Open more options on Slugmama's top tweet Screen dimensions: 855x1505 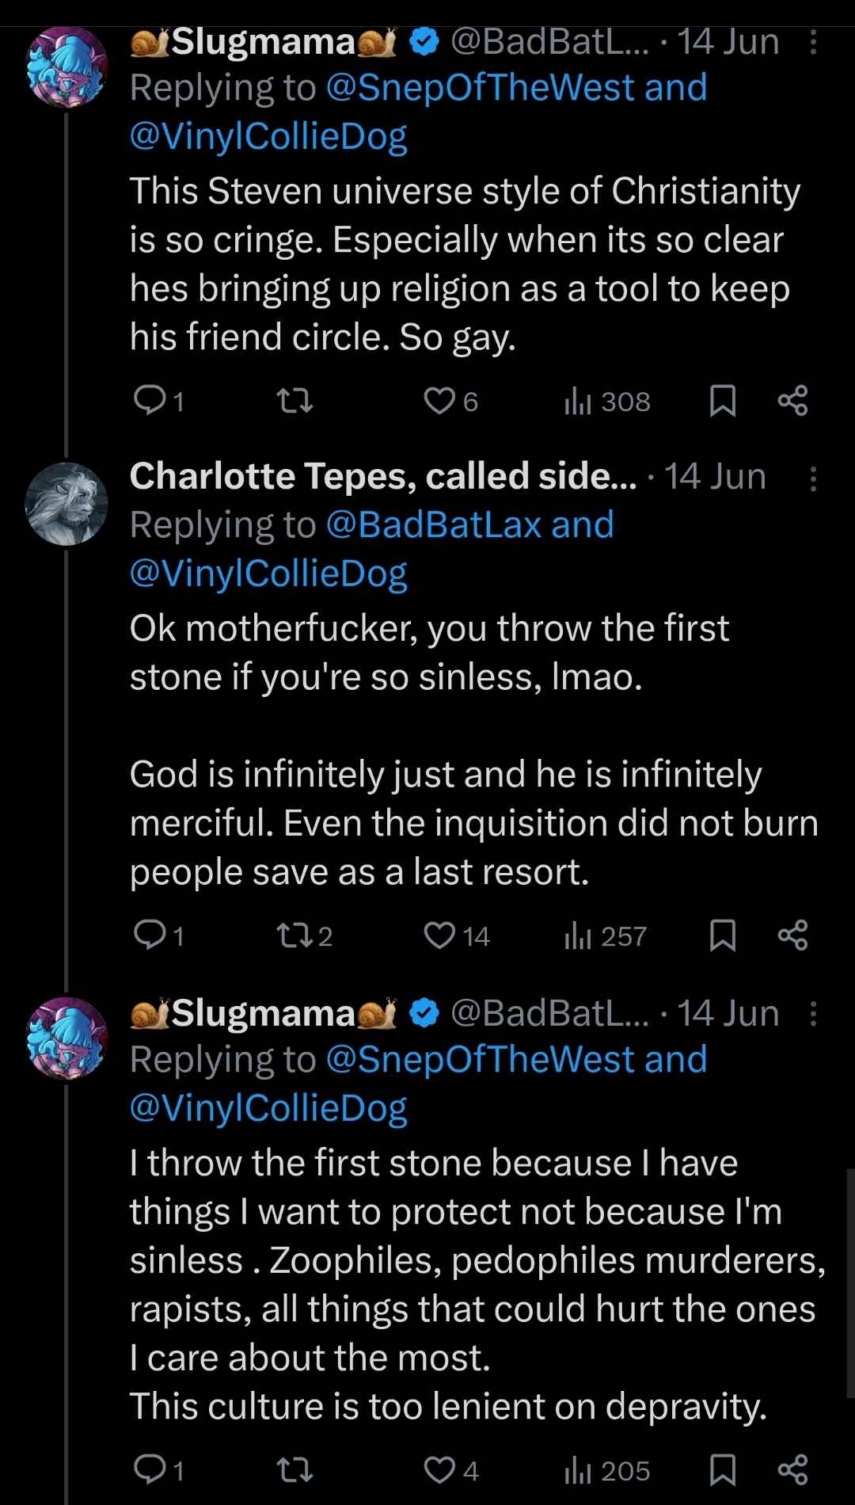tap(813, 42)
